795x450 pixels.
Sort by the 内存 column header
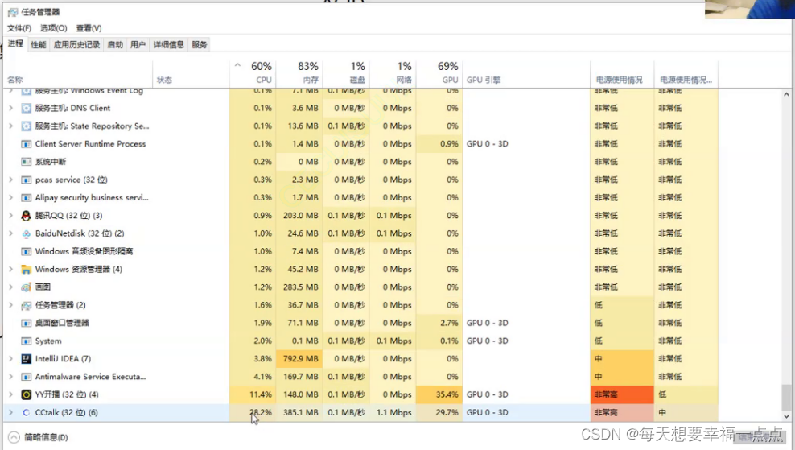(299, 73)
